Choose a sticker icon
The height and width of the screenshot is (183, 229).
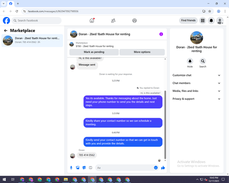pos(84,168)
